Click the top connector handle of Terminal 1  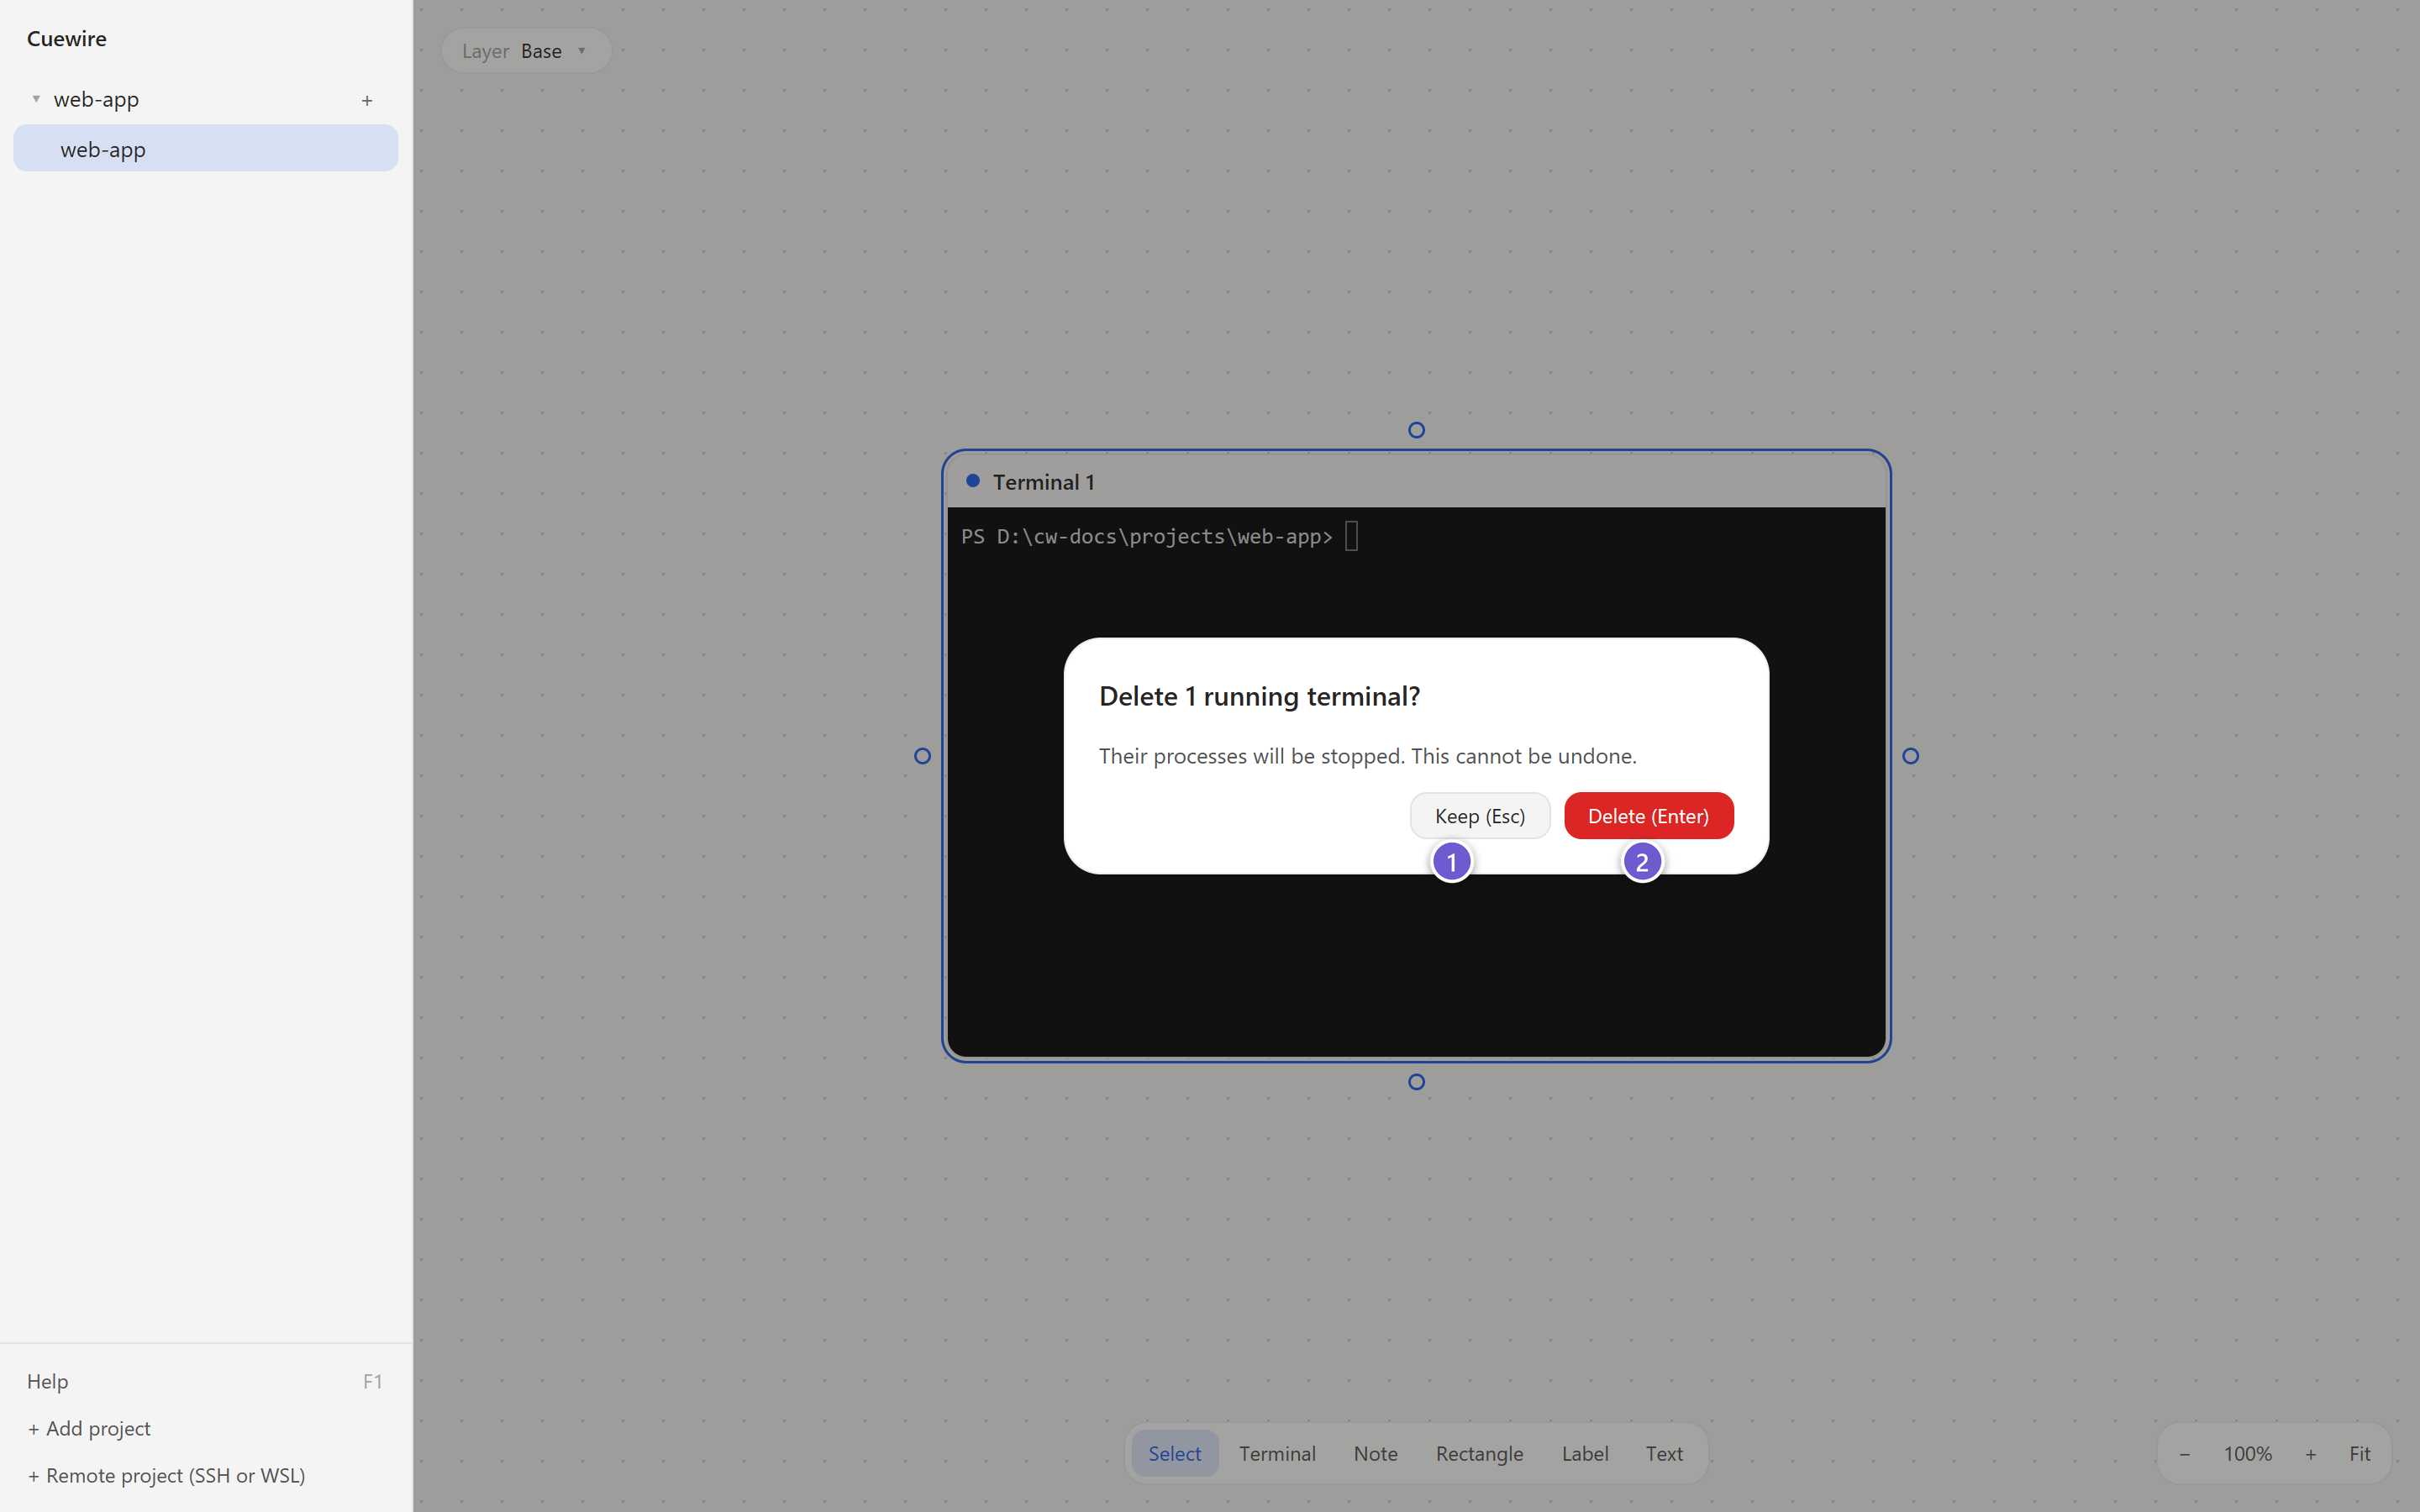point(1416,430)
